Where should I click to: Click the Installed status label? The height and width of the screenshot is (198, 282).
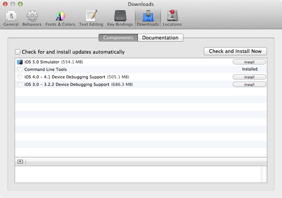point(250,69)
